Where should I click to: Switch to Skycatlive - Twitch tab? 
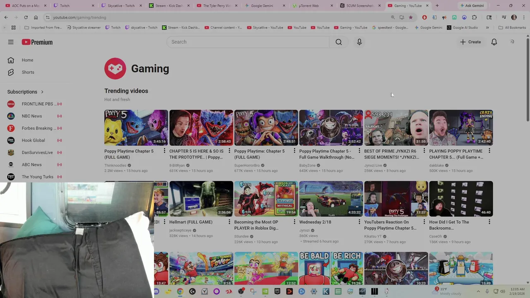click(x=121, y=6)
